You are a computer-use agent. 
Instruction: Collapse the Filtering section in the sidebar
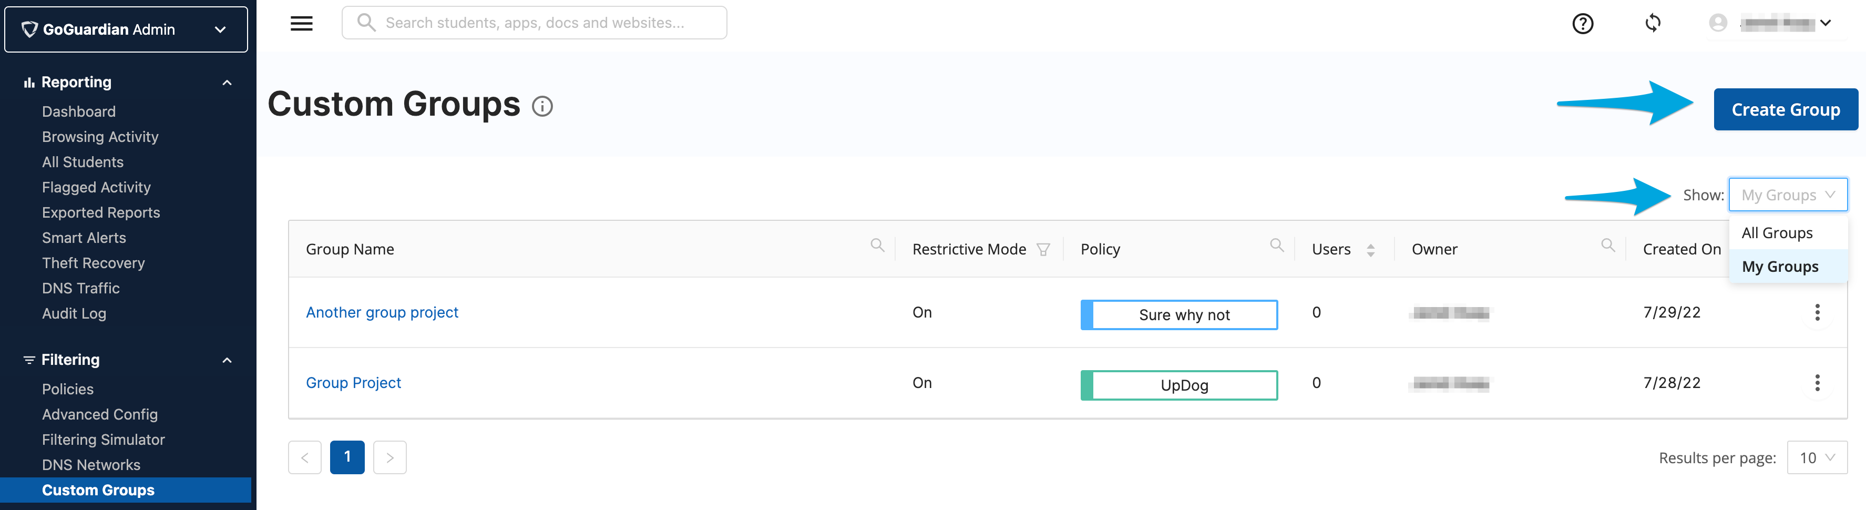(226, 360)
